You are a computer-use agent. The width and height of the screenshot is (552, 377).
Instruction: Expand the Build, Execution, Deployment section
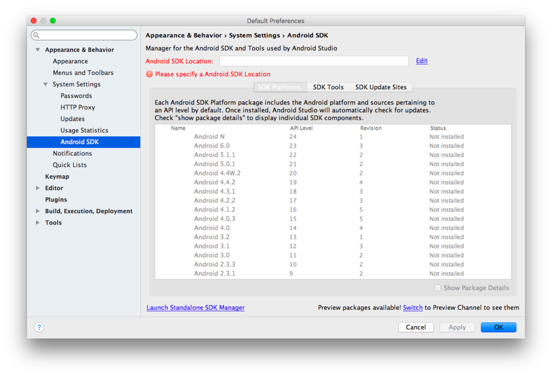38,211
